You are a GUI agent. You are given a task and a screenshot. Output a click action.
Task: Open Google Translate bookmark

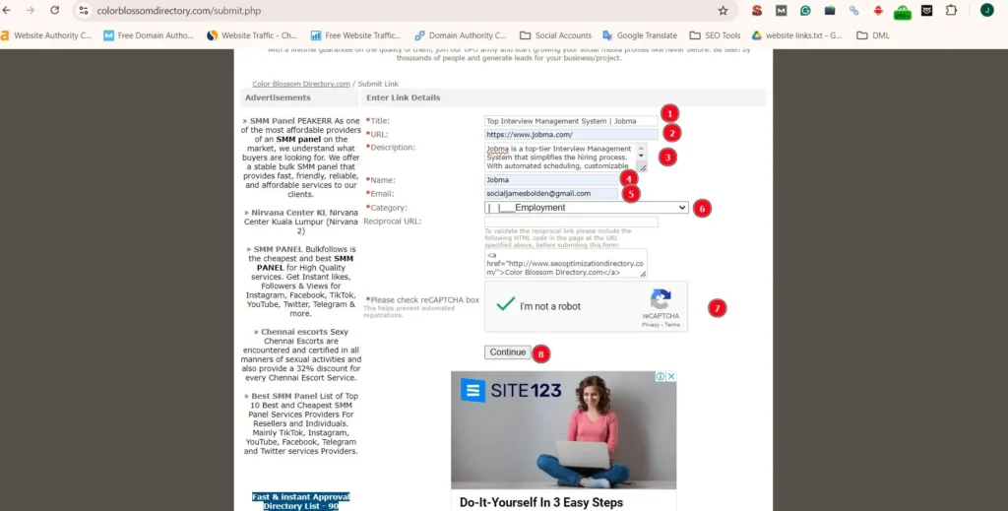point(640,35)
